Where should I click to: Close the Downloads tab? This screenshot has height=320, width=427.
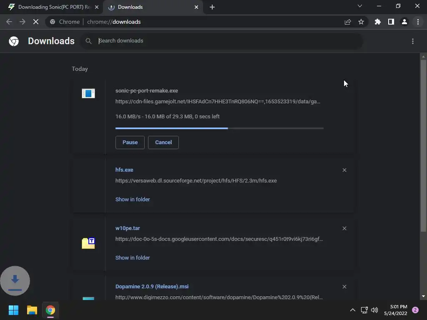pos(196,7)
